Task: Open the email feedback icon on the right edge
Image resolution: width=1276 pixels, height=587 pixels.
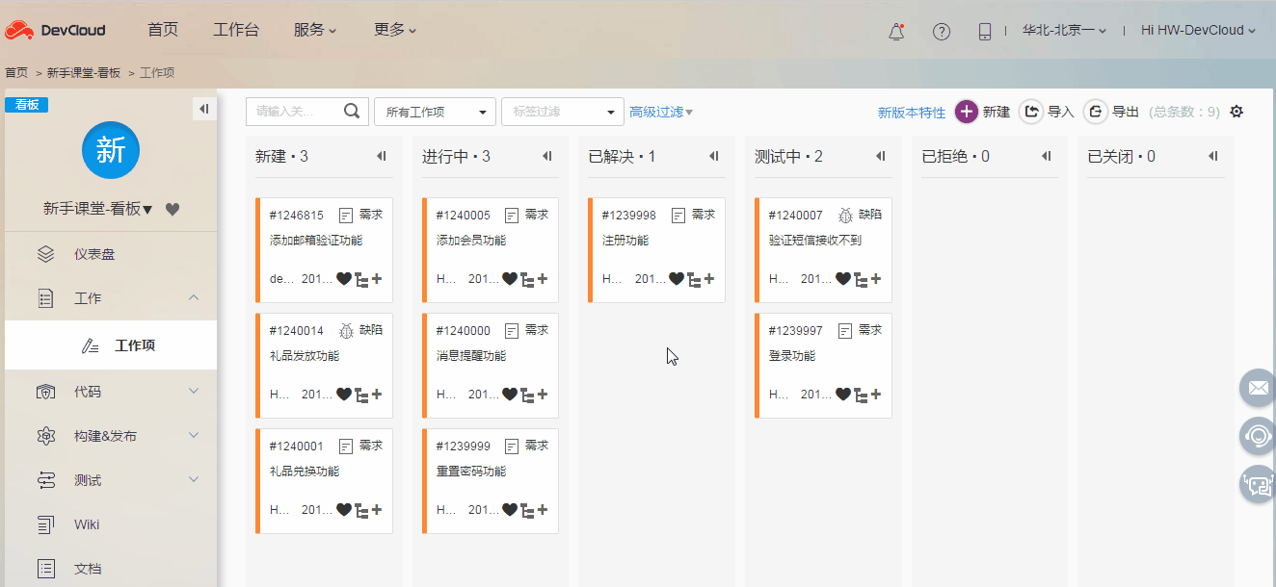Action: point(1257,388)
